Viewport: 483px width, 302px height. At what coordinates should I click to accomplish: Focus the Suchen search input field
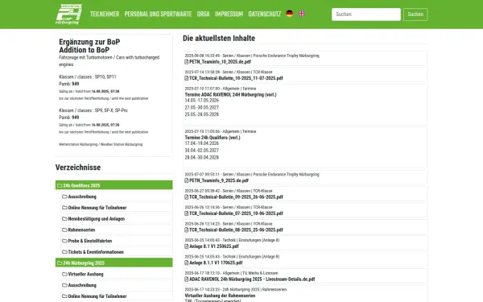(x=366, y=14)
